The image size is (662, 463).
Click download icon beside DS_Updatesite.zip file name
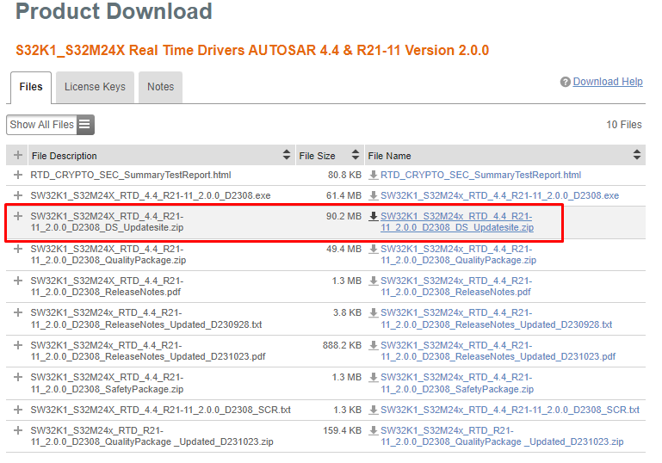(374, 217)
